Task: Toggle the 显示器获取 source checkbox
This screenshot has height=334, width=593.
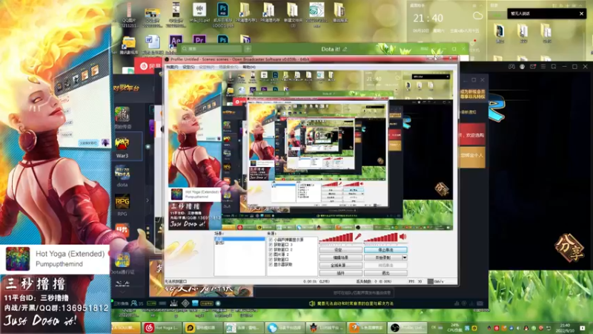Action: coord(271,264)
